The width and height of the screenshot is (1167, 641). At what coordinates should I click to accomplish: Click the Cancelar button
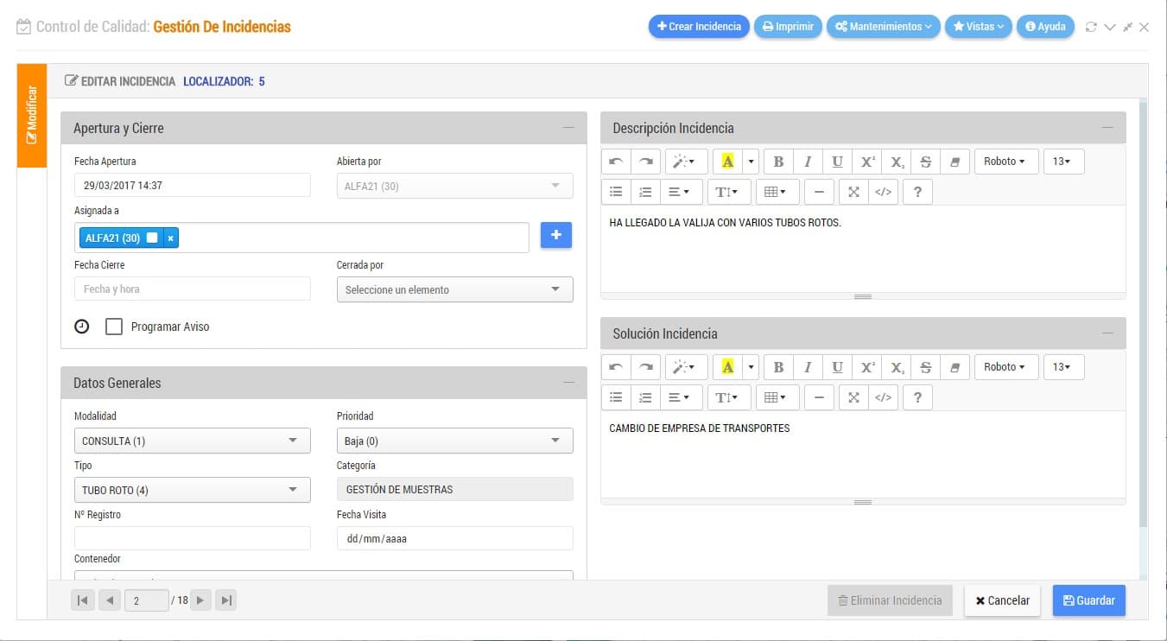coord(1002,600)
